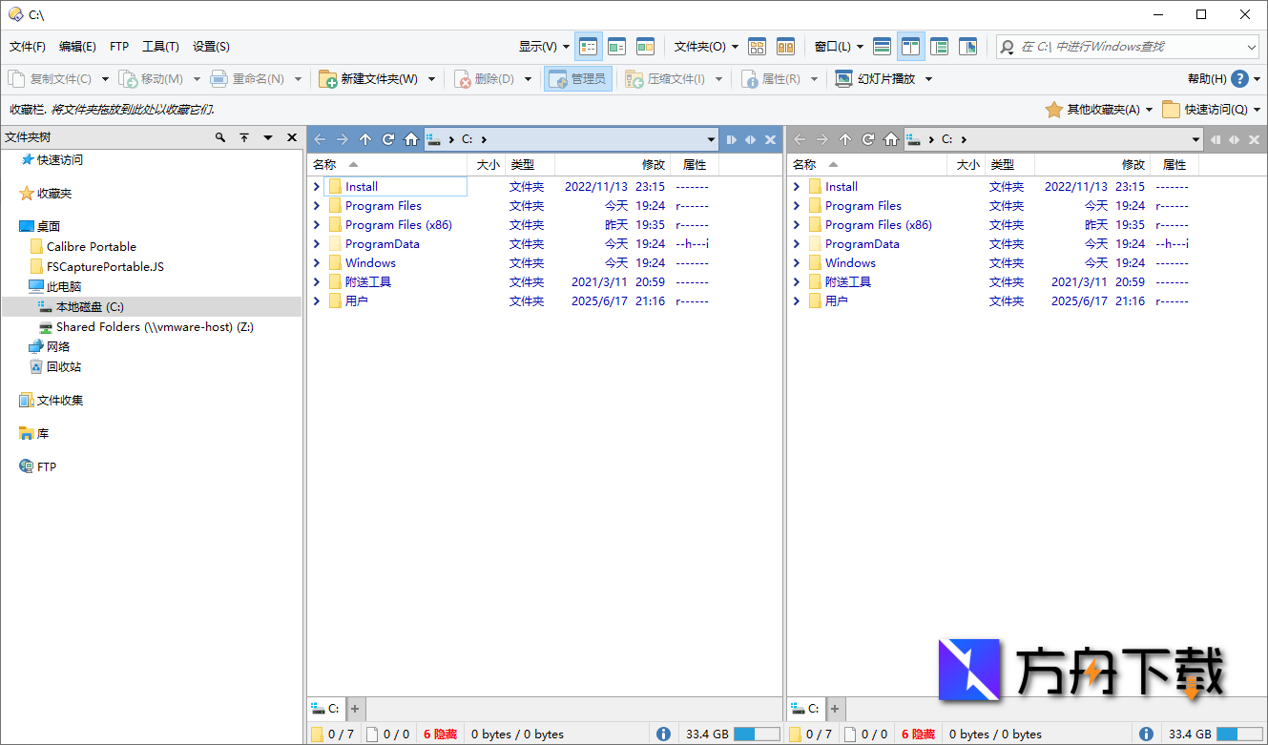Open the 显示(V) view dropdown
The image size is (1268, 745).
point(541,46)
